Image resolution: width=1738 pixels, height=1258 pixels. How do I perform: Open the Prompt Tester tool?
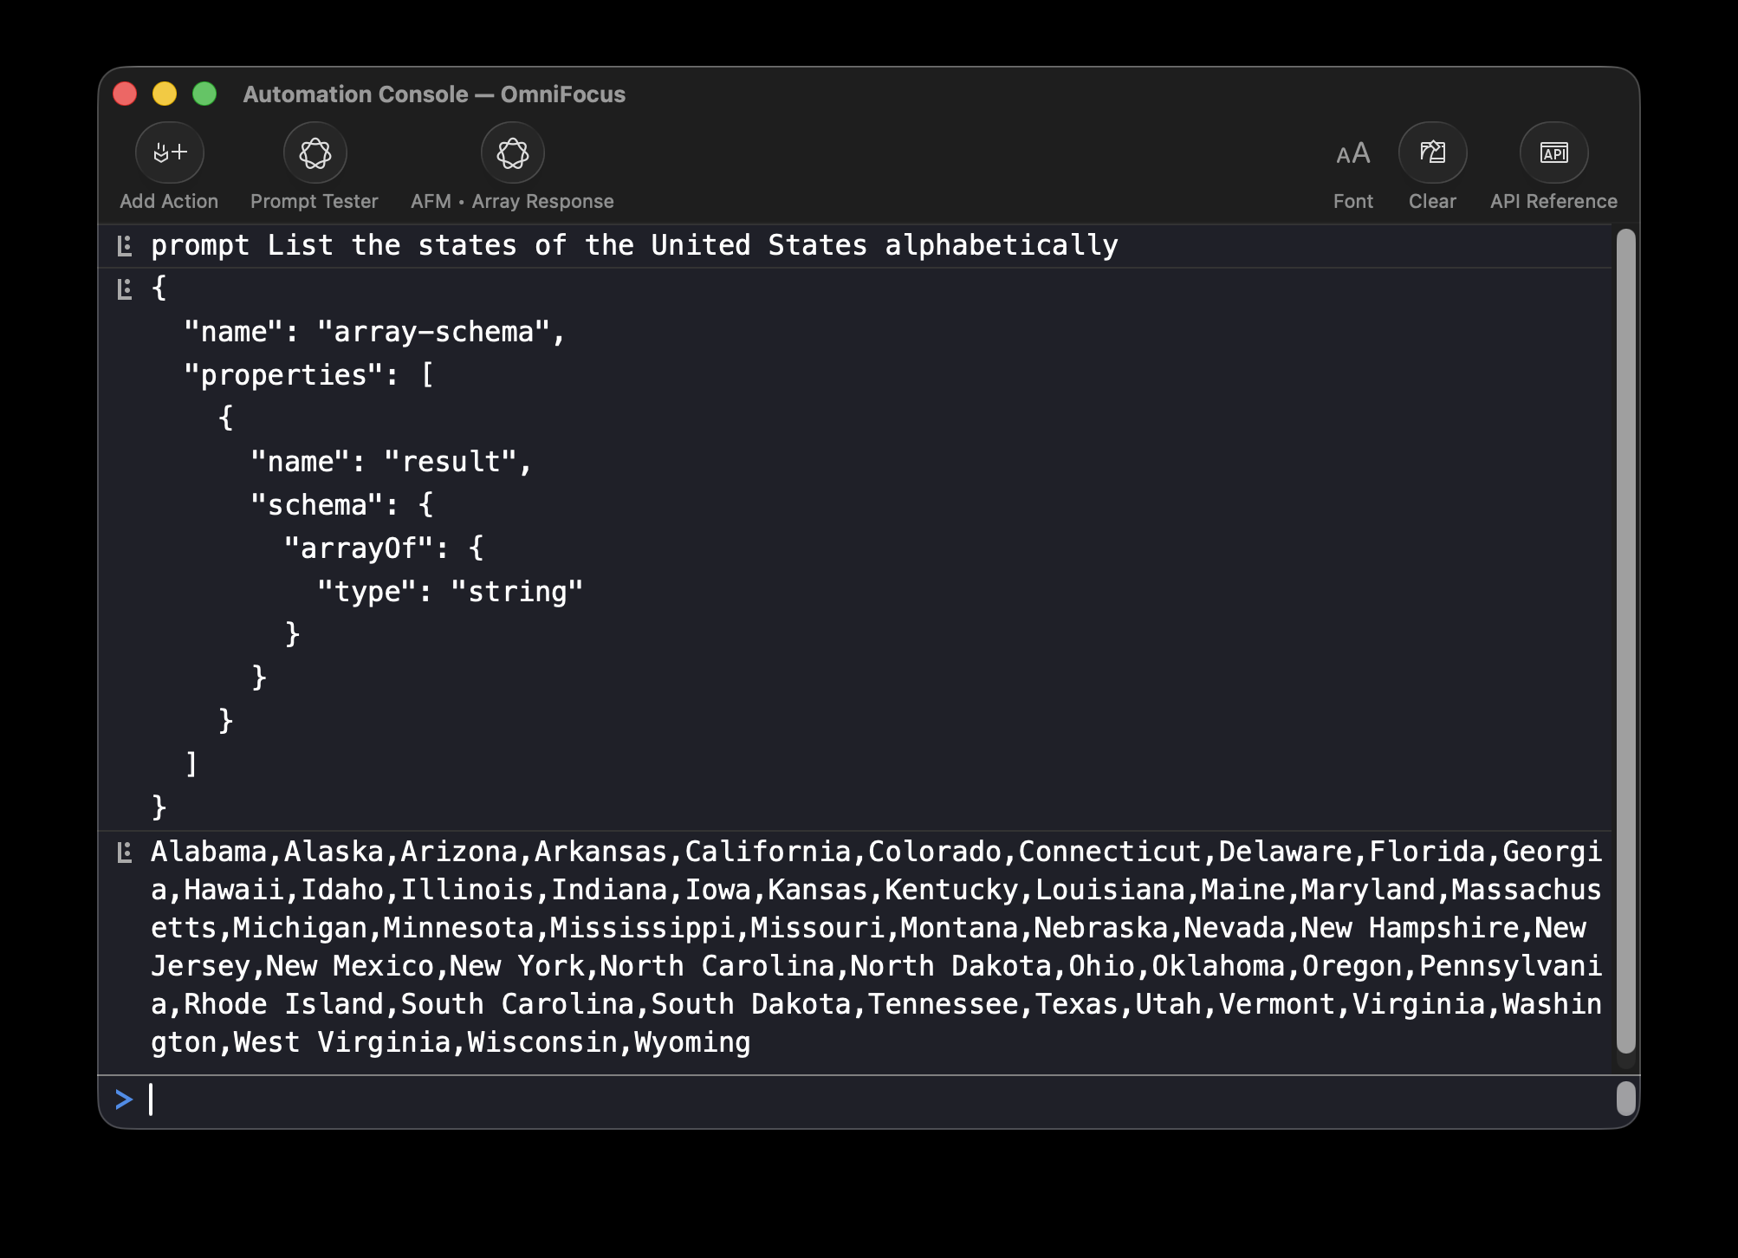tap(315, 153)
